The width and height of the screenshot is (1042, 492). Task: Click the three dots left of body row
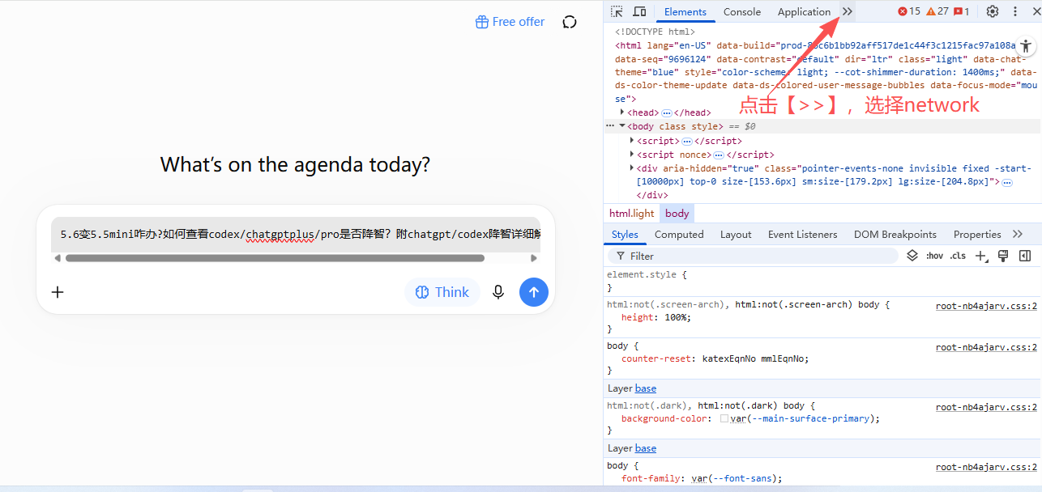point(610,126)
